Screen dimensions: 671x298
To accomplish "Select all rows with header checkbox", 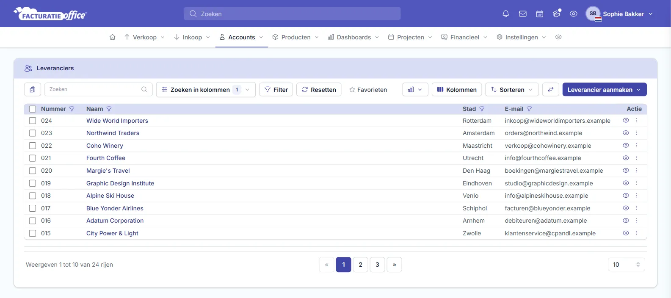I will point(33,109).
